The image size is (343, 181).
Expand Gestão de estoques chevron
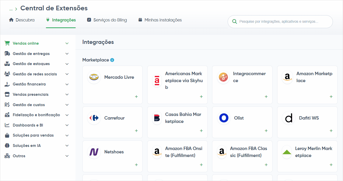[x=67, y=64]
